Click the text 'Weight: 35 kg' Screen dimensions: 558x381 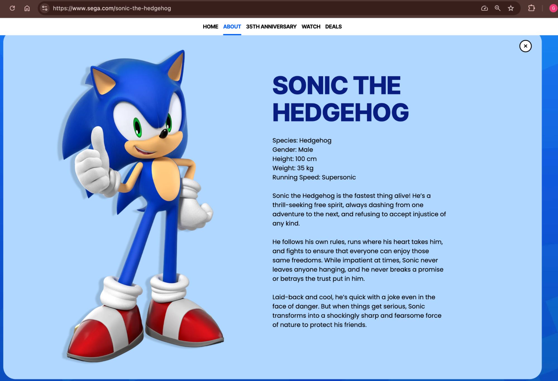(293, 168)
